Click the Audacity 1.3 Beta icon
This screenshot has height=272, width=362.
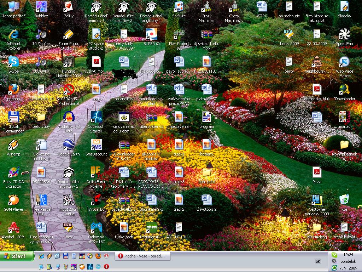click(x=69, y=117)
